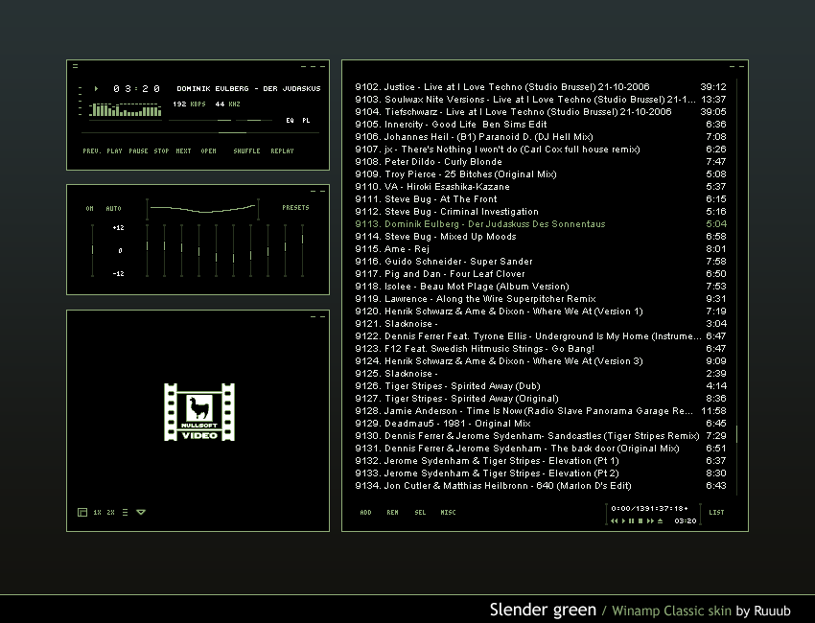Click OPEN button in main player
815x623 pixels.
208,151
